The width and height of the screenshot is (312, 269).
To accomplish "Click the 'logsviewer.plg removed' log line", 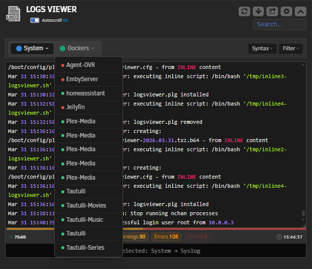I will pyautogui.click(x=168, y=122).
